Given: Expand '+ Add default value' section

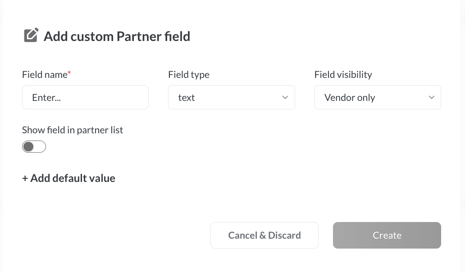Looking at the screenshot, I should tap(68, 178).
